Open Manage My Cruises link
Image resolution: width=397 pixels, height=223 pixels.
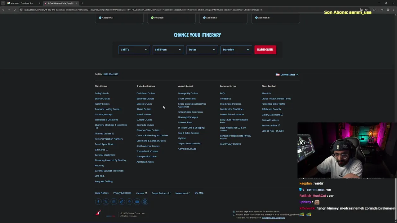(x=188, y=93)
